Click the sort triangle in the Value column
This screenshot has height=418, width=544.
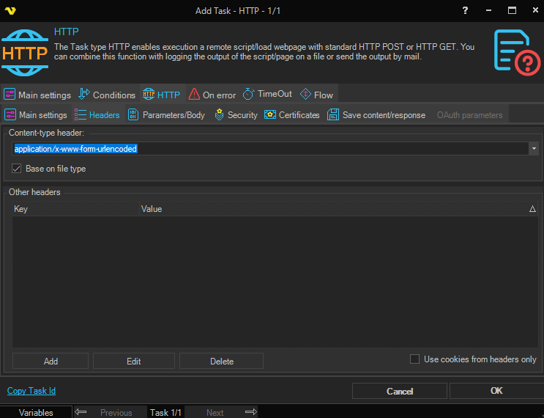[x=532, y=209]
